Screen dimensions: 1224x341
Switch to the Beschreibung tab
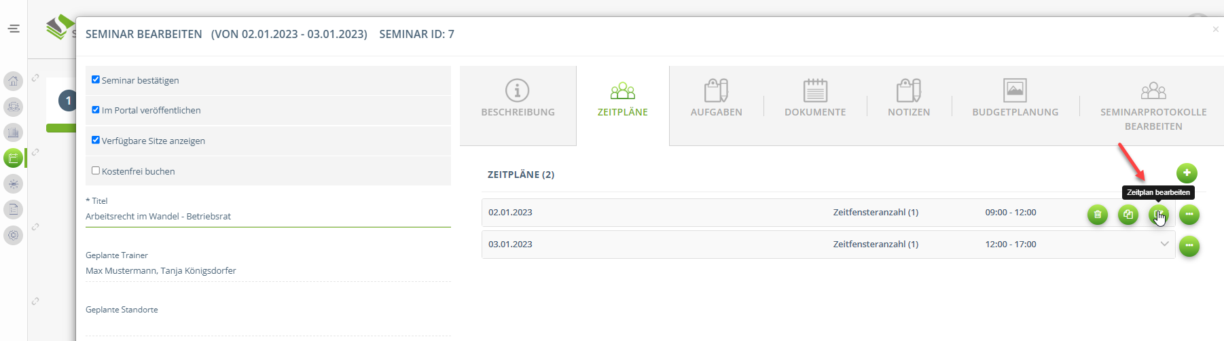tap(518, 99)
